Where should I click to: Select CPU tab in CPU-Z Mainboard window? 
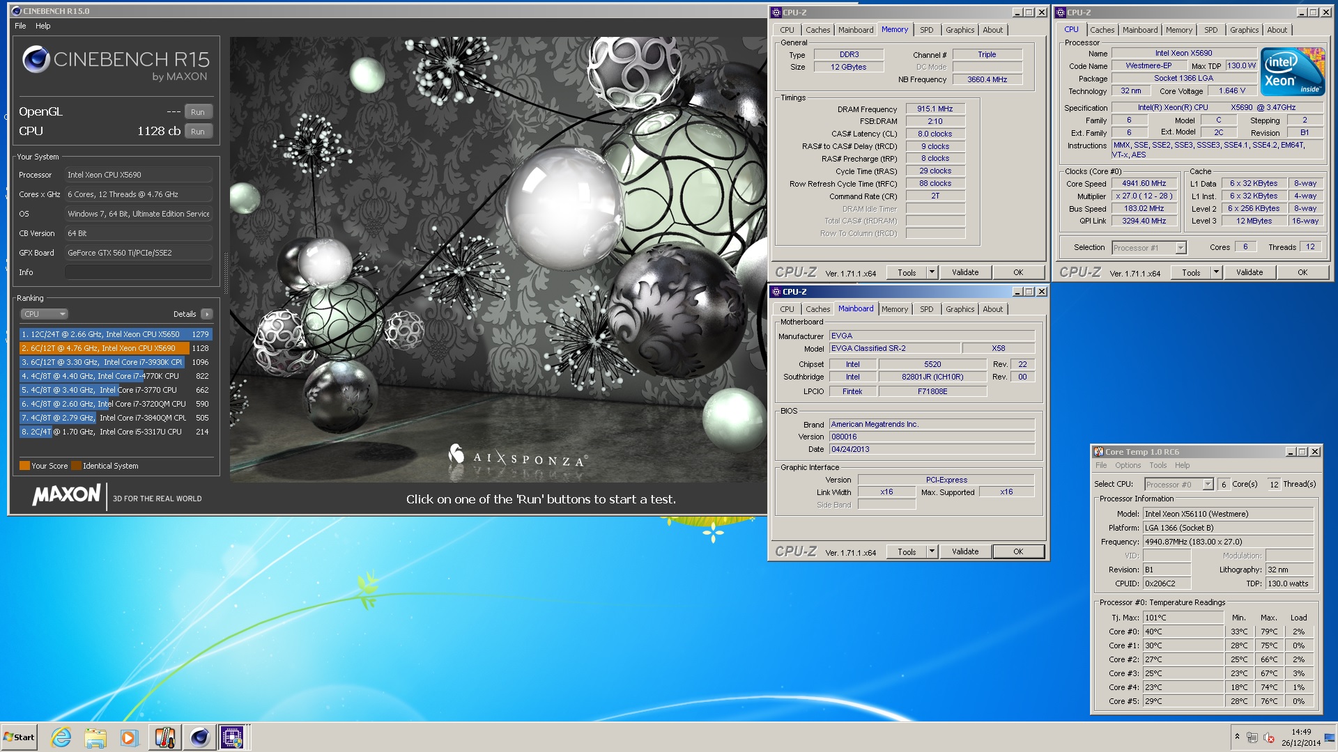coord(787,309)
